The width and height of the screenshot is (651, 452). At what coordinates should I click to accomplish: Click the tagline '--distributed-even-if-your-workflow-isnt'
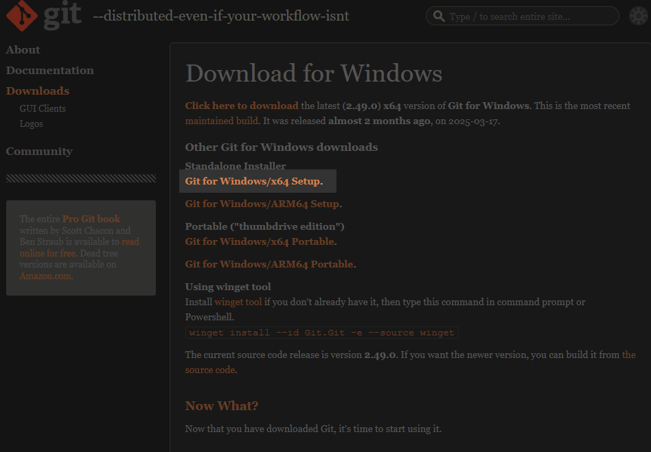click(221, 16)
